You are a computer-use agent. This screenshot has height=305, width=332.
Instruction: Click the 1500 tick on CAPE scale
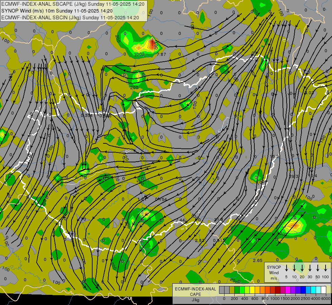pos(285,299)
